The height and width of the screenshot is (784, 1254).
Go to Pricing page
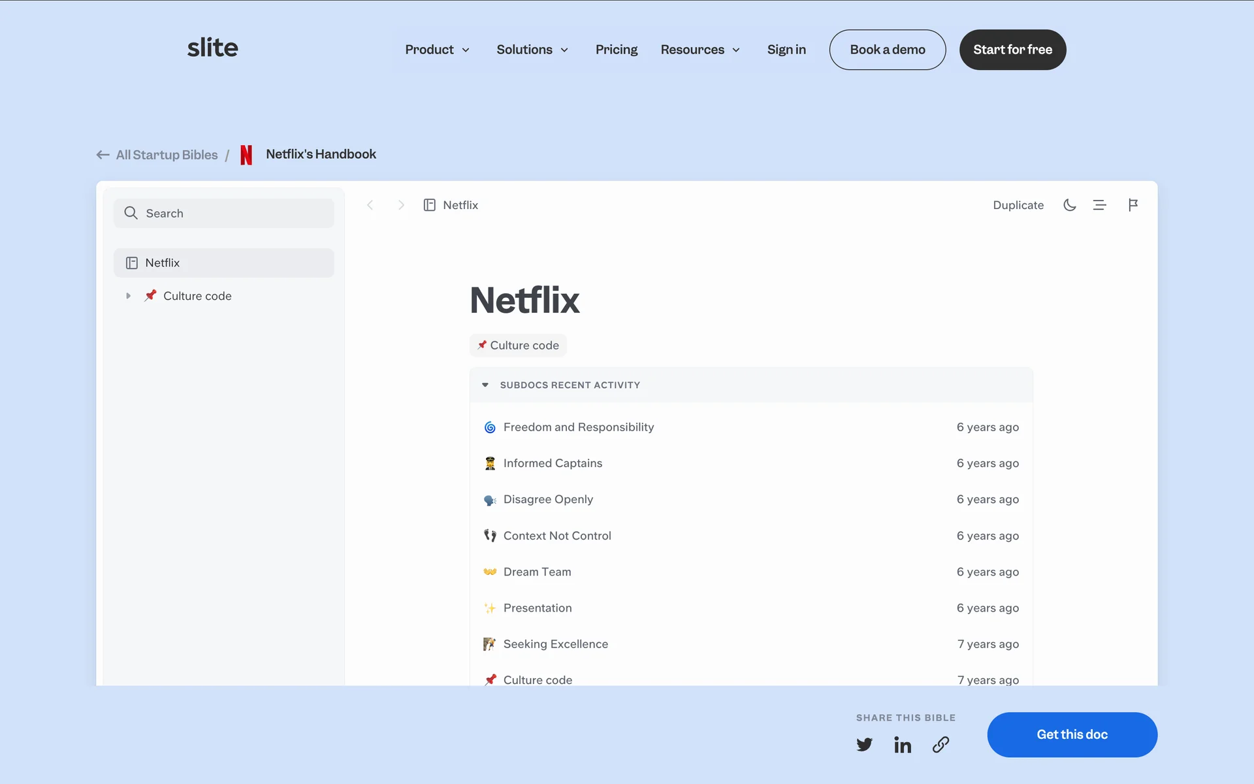point(616,50)
